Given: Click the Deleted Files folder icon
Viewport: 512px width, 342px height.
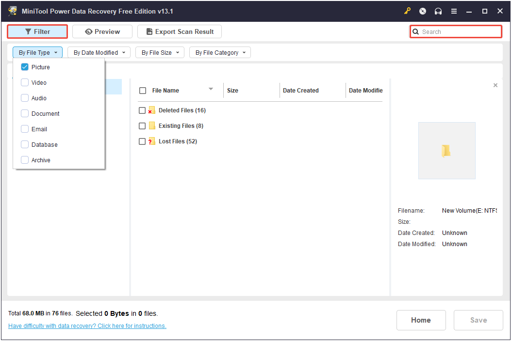Looking at the screenshot, I should [151, 110].
